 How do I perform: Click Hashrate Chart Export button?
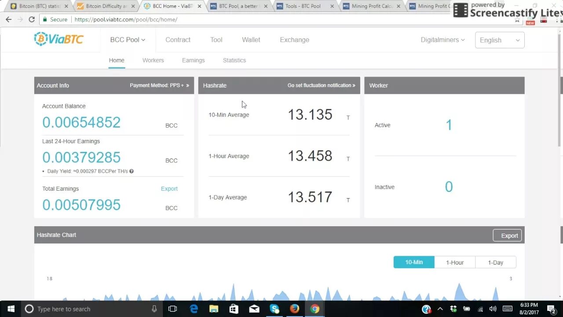click(x=507, y=236)
